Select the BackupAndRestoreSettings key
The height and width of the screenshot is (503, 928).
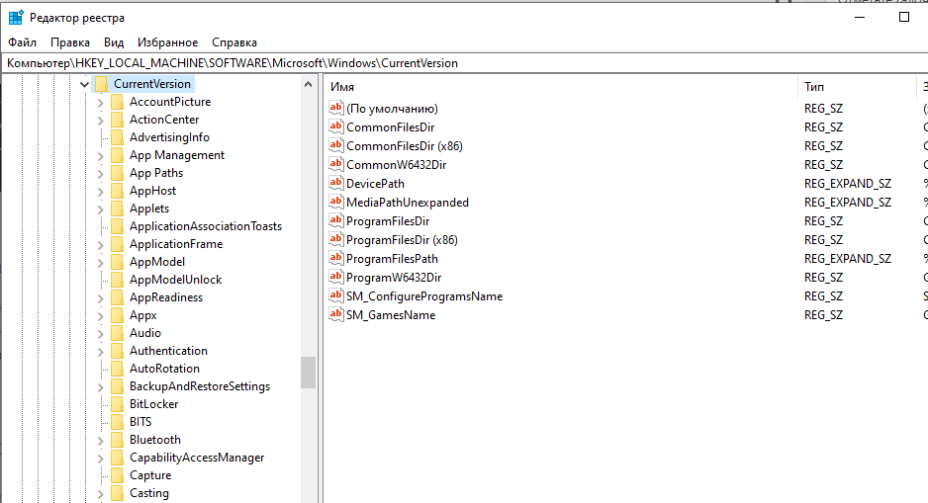(200, 386)
